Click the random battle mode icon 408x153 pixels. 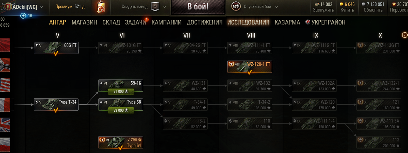(235, 7)
